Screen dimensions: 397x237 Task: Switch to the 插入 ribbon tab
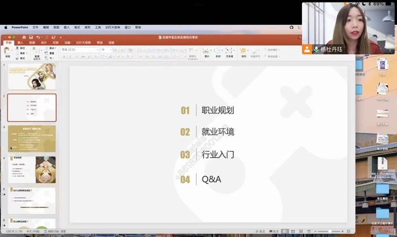[x=20, y=43]
